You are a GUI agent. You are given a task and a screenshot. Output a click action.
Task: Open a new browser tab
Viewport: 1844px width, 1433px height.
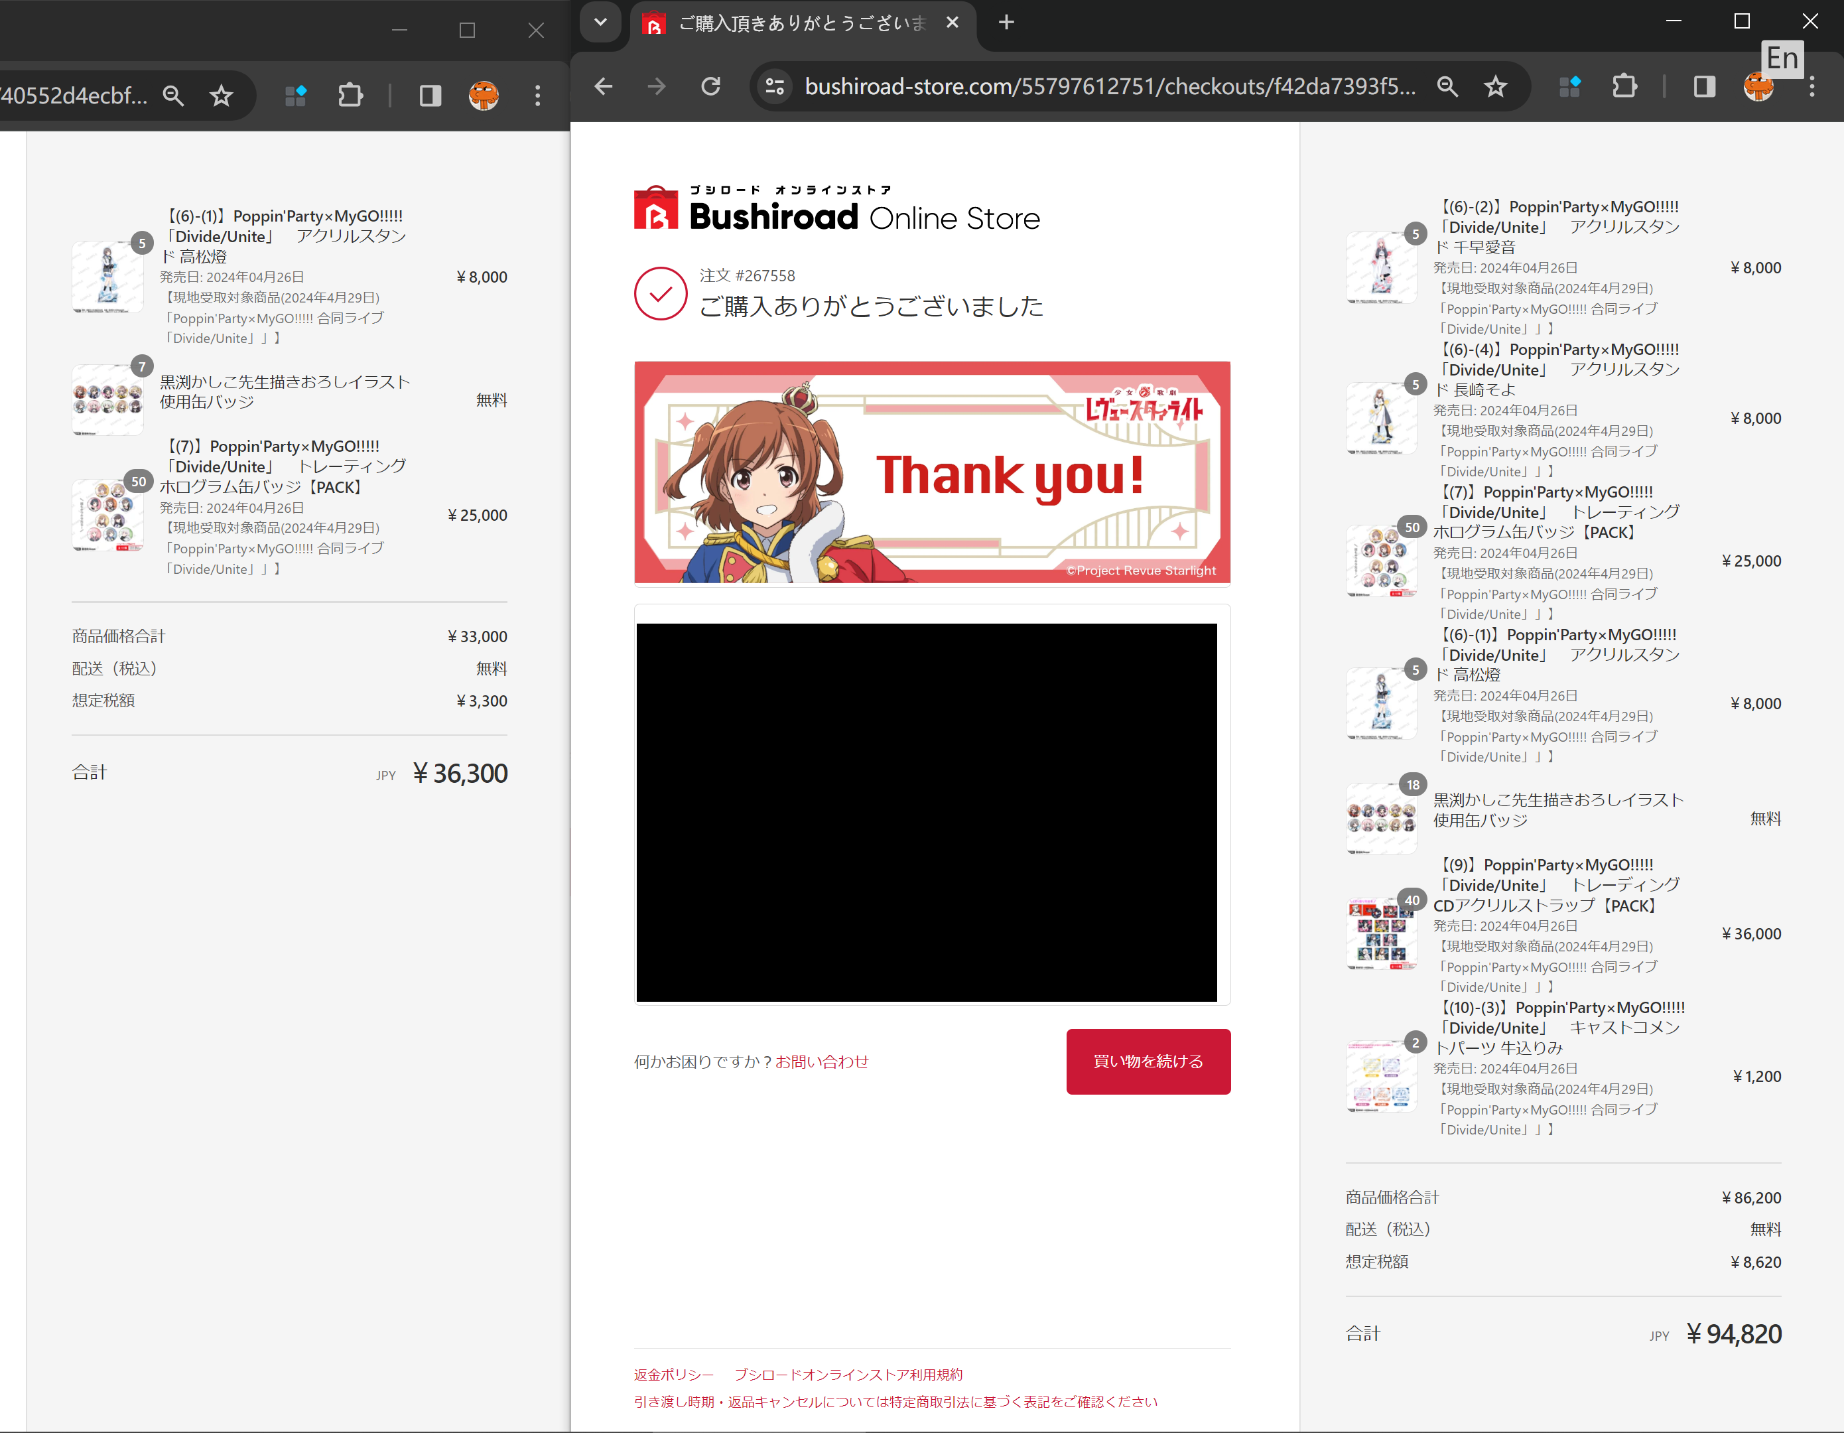(1005, 23)
